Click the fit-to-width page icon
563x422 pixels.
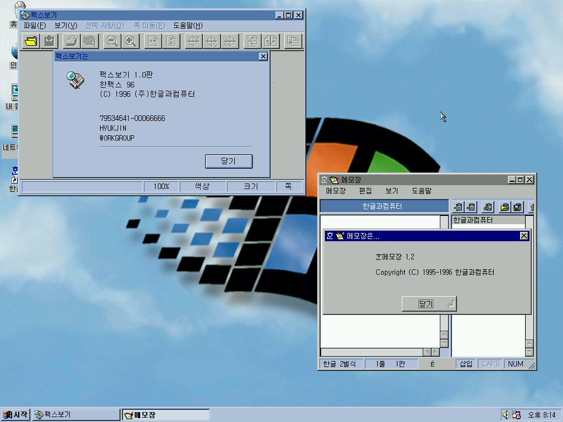[153, 41]
